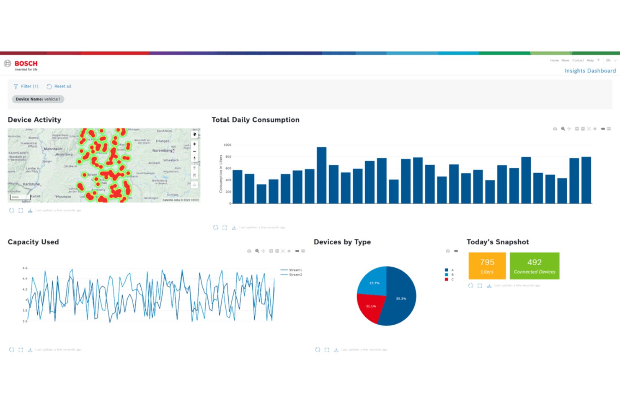The height and width of the screenshot is (413, 620).
Task: Go to Home in the top navigation
Action: 554,60
